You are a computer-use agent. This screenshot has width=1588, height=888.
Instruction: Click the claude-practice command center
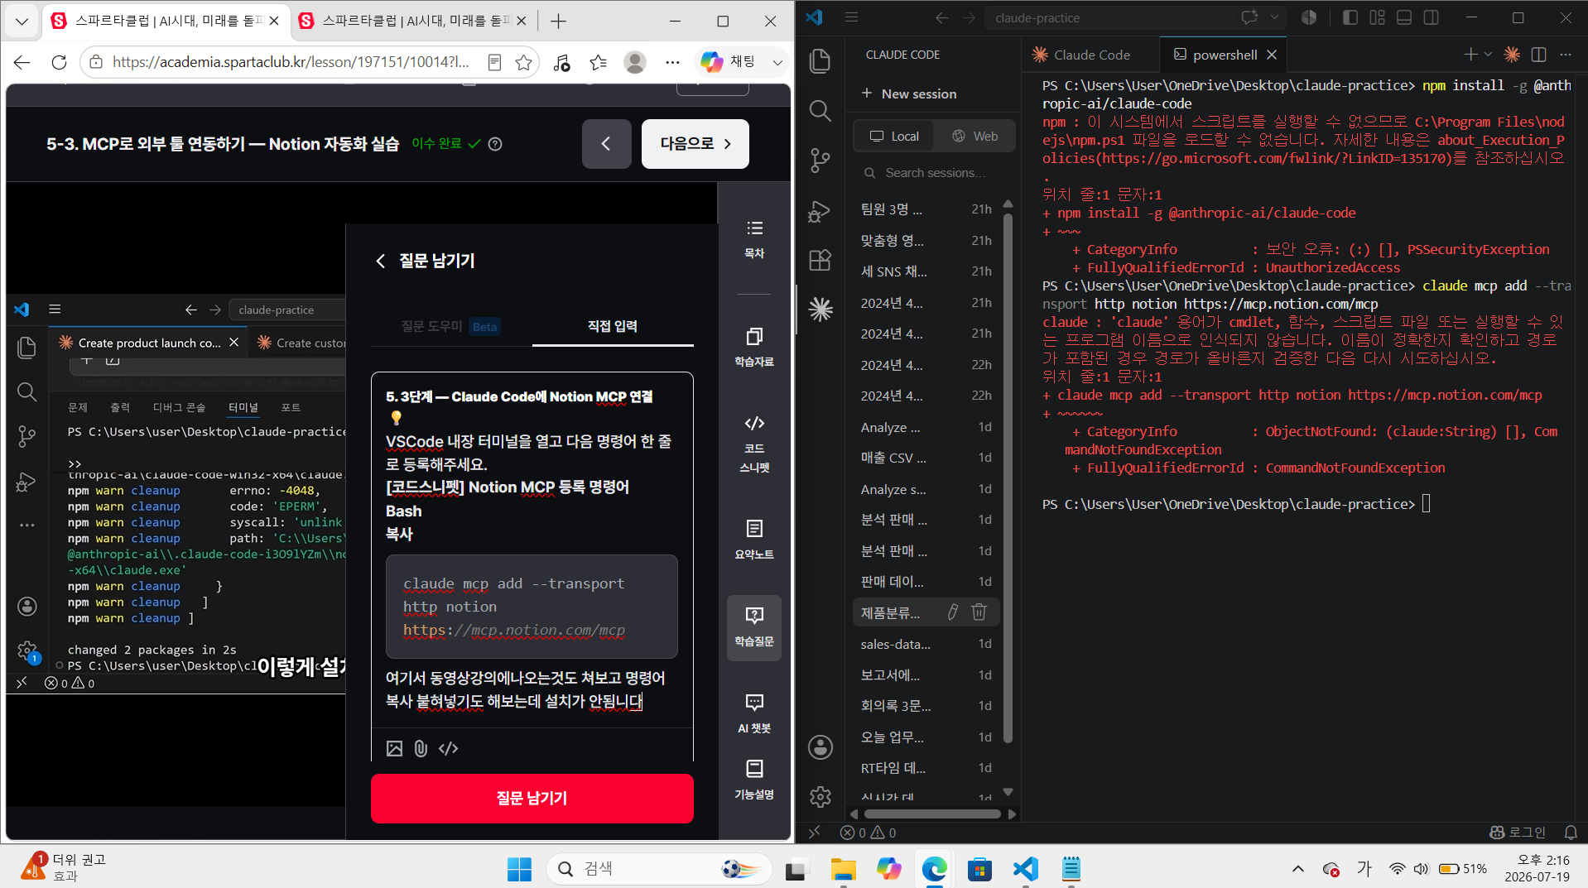pyautogui.click(x=1109, y=17)
